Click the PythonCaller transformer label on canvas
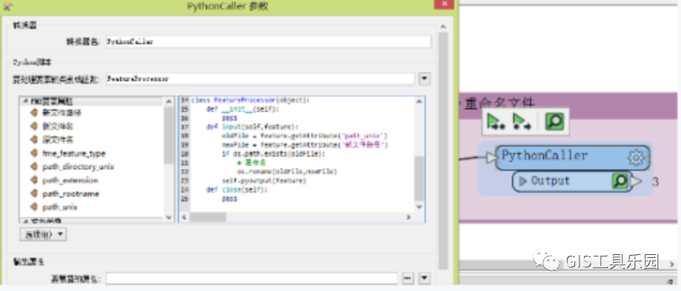Image resolution: width=681 pixels, height=291 pixels. point(545,156)
